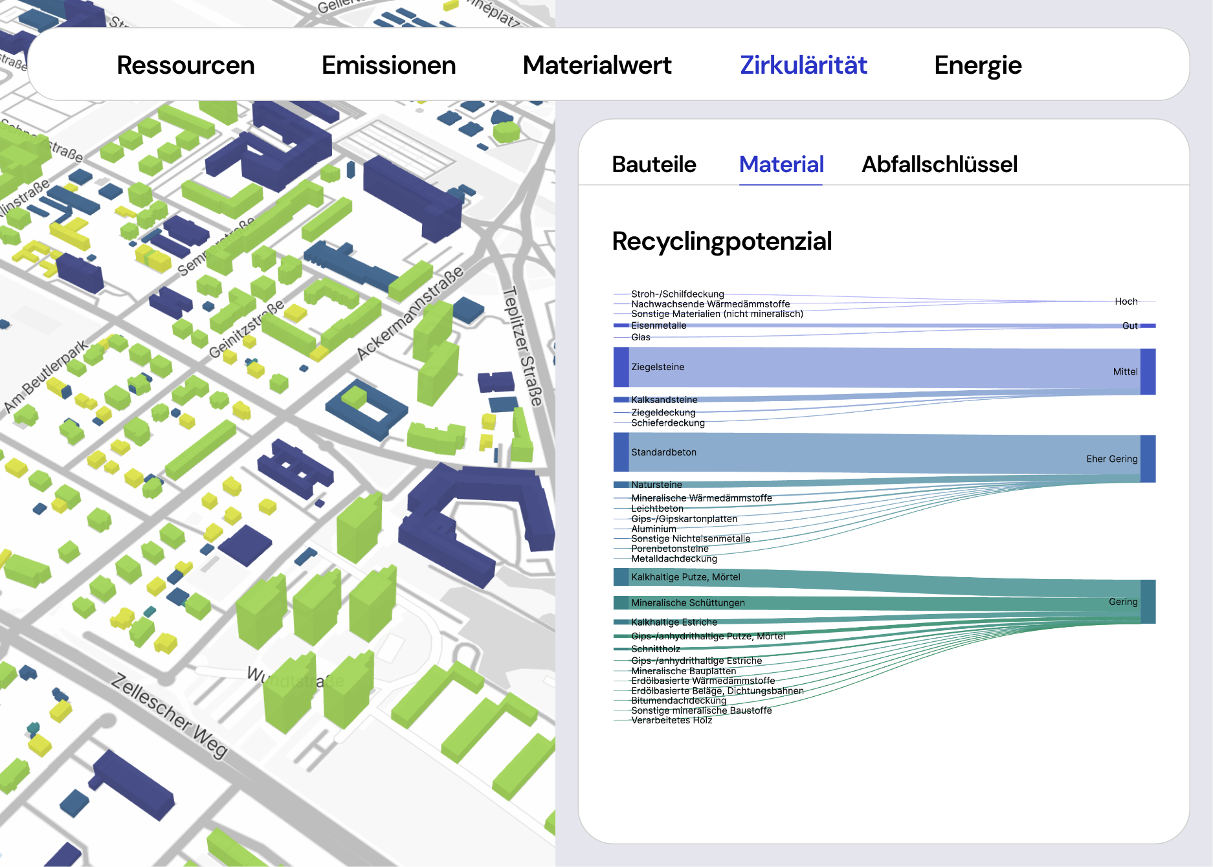Click the Am Beutlerpark map label
This screenshot has height=867, width=1213.
pyautogui.click(x=46, y=376)
